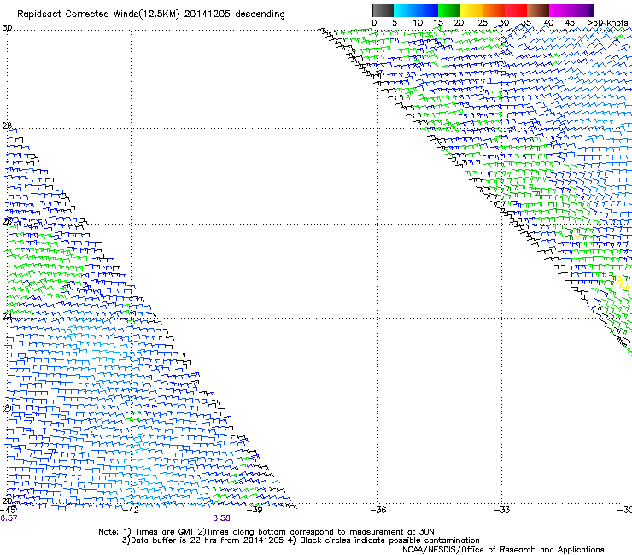Click the '20' legend scale label
The width and height of the screenshot is (632, 555).
459,23
